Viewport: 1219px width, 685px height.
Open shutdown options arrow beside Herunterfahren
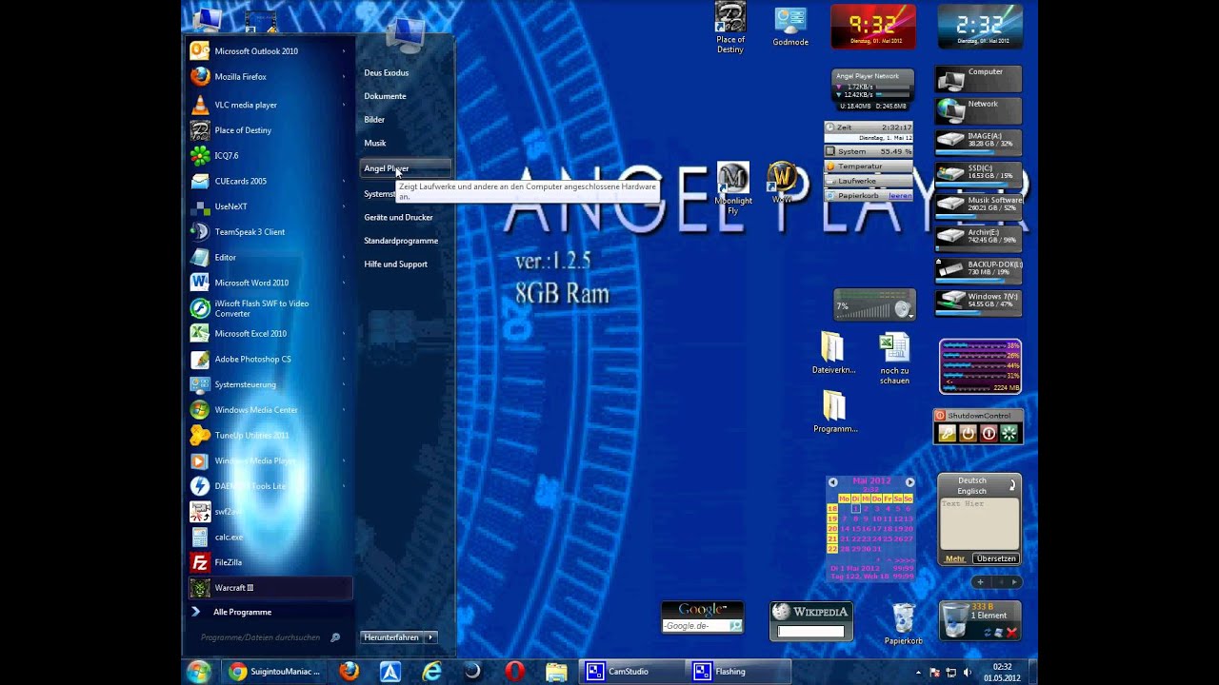430,637
